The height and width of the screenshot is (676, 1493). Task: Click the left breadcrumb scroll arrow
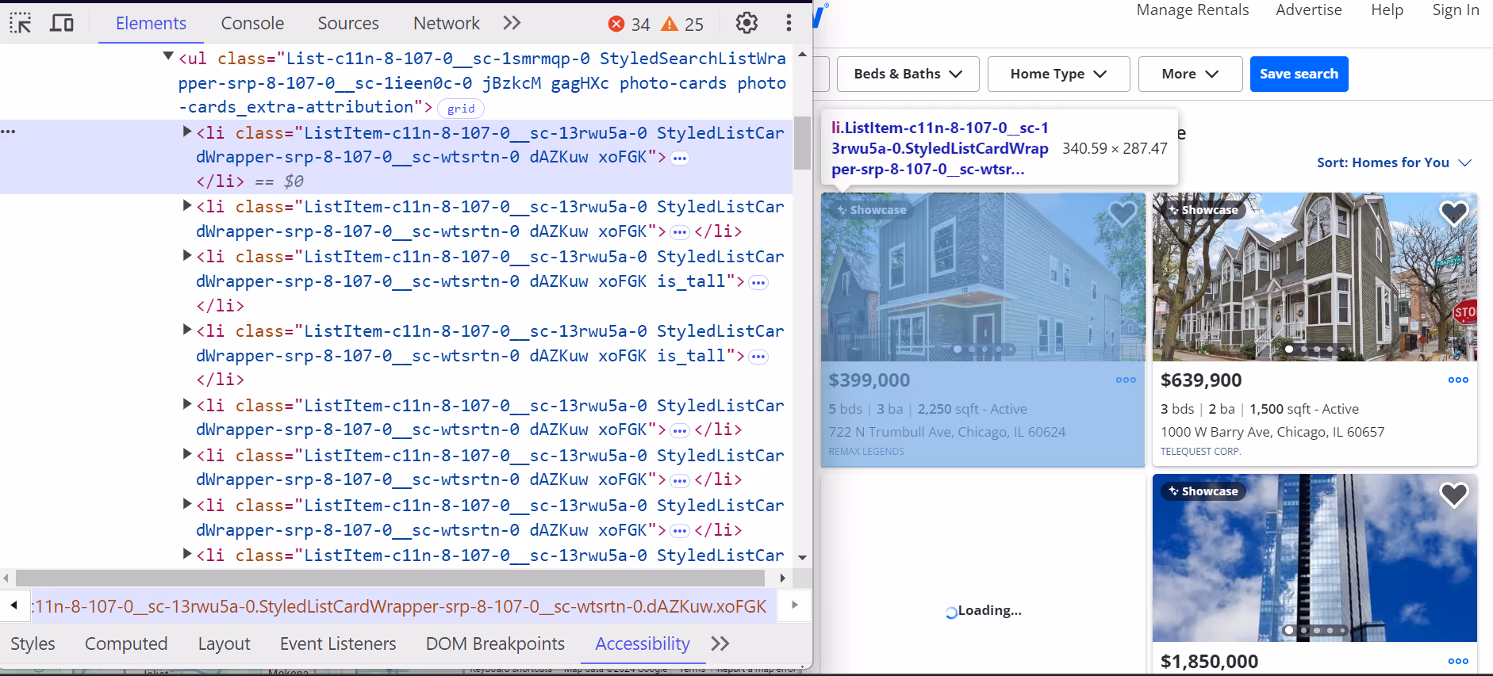click(x=13, y=605)
